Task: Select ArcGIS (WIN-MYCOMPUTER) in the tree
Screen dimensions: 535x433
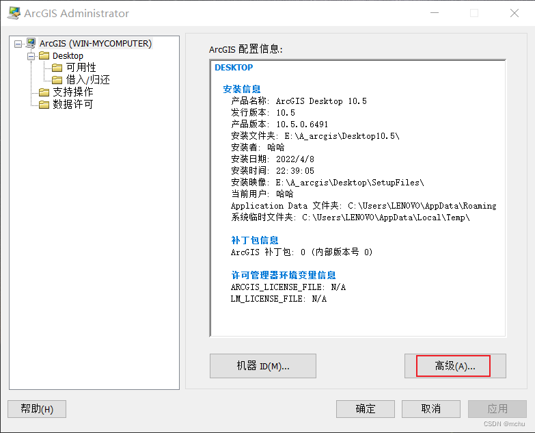Action: point(95,44)
